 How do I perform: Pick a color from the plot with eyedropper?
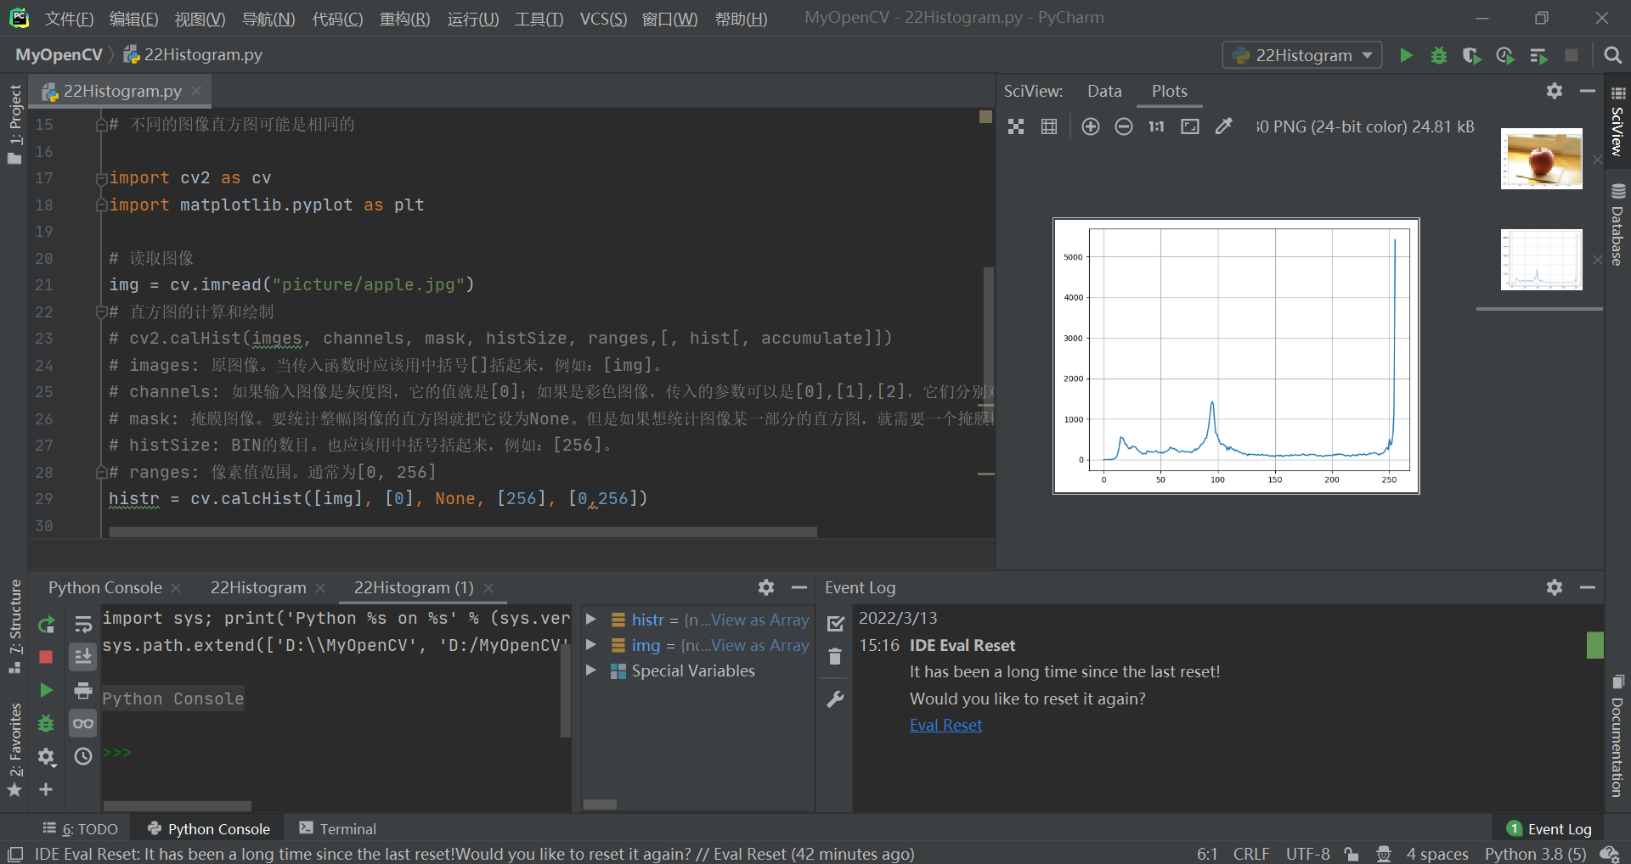point(1223,126)
